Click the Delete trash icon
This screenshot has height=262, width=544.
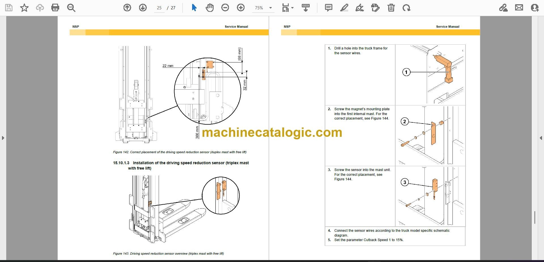[x=391, y=8]
